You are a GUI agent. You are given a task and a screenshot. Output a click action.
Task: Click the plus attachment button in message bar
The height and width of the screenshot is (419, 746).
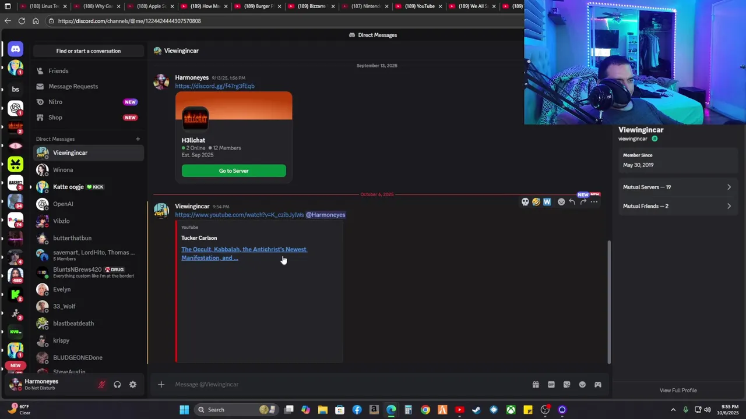(x=161, y=384)
